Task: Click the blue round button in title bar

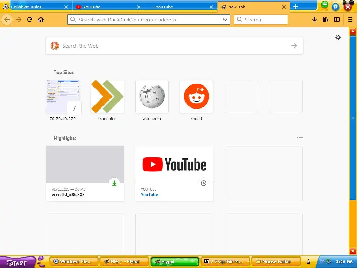Action: [335, 7]
